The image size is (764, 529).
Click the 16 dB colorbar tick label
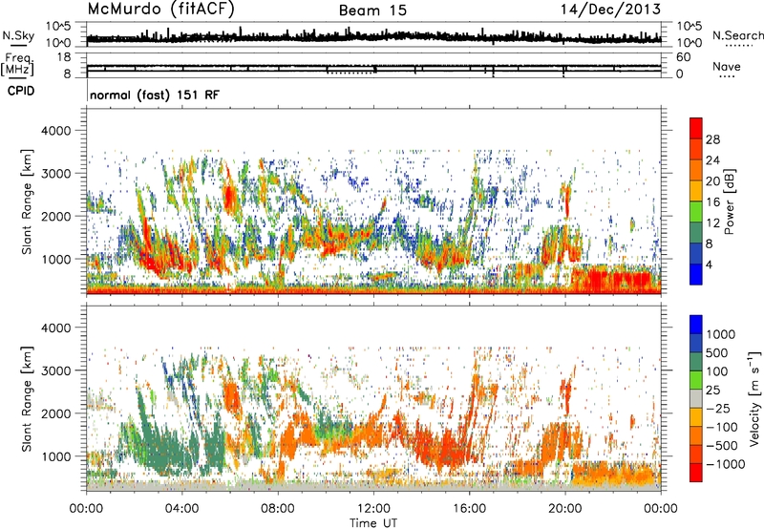712,202
